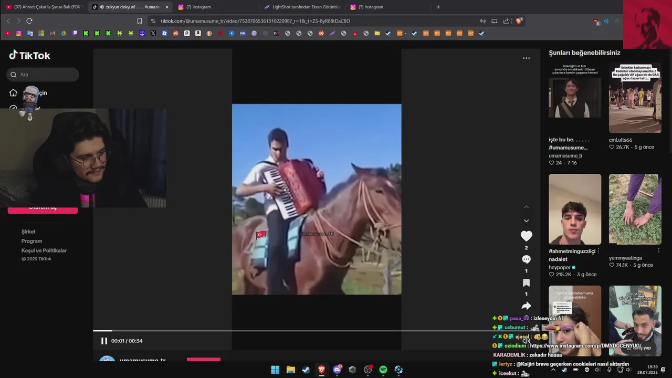The width and height of the screenshot is (672, 378).
Task: Switch to the LightShot Ekran Görüntüsü tab
Action: (302, 7)
